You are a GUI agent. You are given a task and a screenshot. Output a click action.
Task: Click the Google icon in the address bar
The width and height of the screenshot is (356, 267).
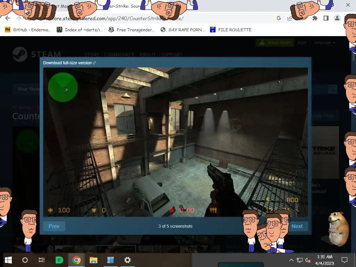pyautogui.click(x=279, y=18)
